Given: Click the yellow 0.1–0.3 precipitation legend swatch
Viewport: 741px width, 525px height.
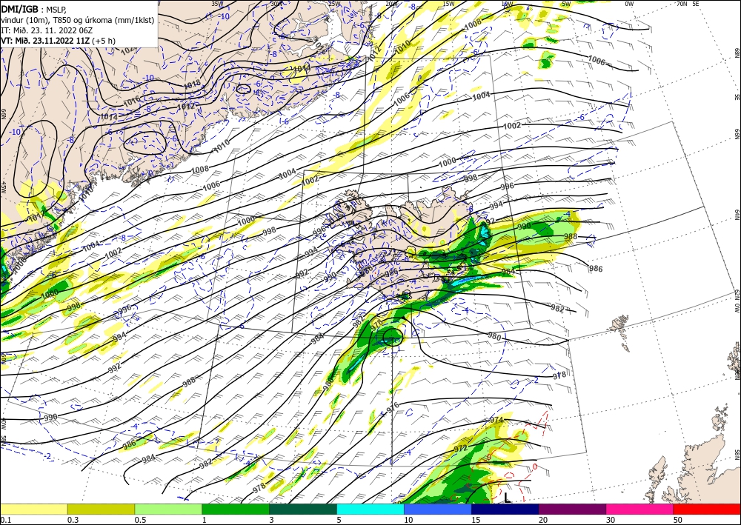Looking at the screenshot, I should 33,509.
